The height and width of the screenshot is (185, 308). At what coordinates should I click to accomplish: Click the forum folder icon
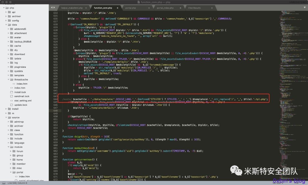point(14,151)
